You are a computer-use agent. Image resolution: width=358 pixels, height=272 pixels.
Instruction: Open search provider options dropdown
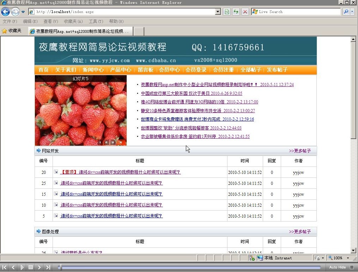(352, 12)
